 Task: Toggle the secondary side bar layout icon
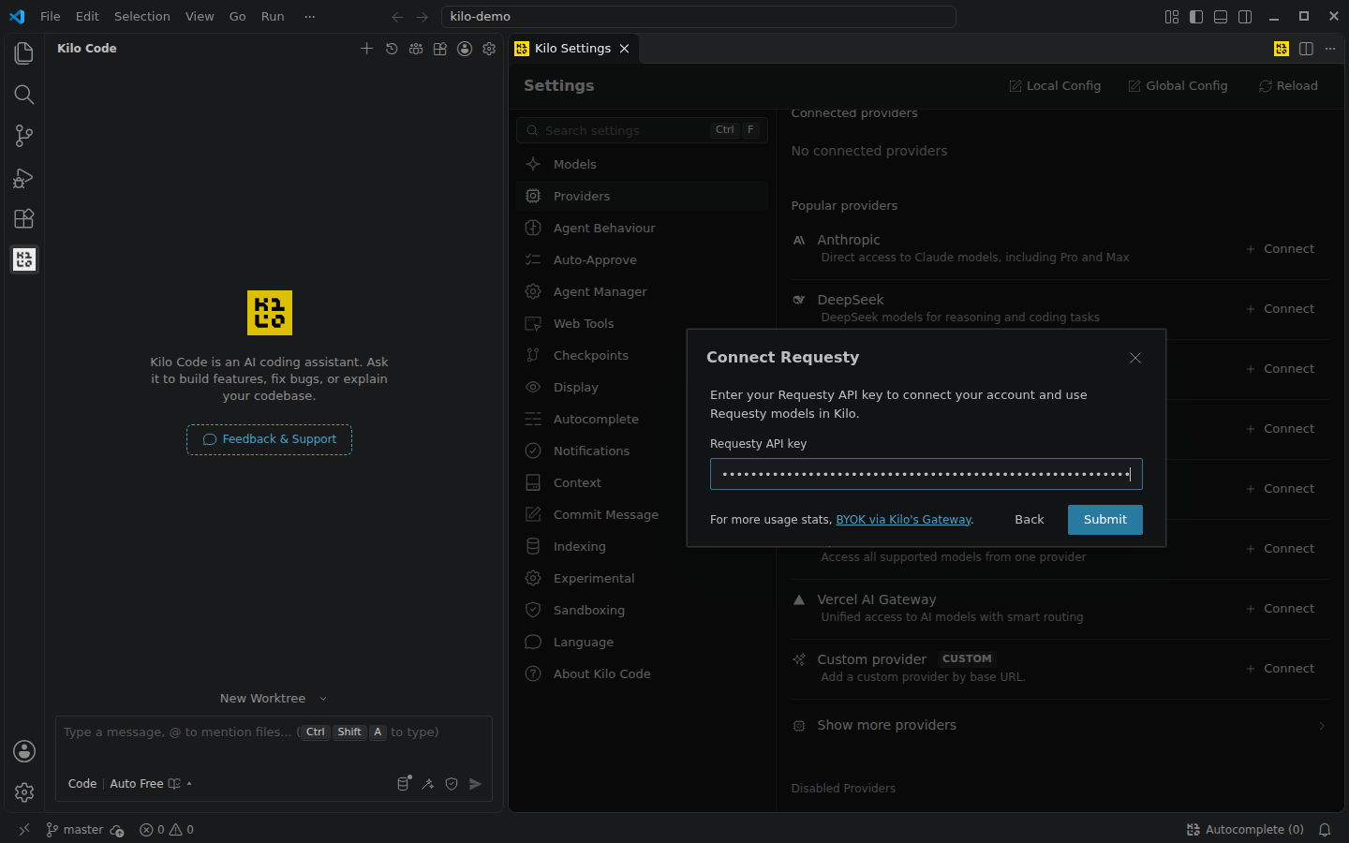[1245, 17]
